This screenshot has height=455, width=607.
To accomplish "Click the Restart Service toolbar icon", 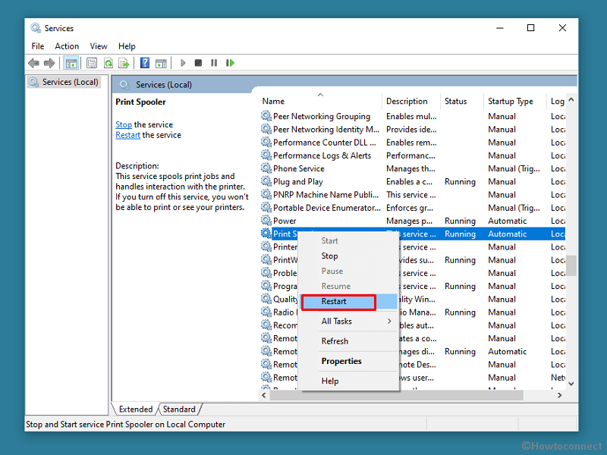I will (230, 63).
